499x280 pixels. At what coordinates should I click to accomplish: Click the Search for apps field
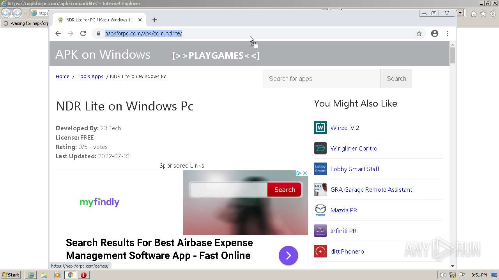tap(322, 79)
